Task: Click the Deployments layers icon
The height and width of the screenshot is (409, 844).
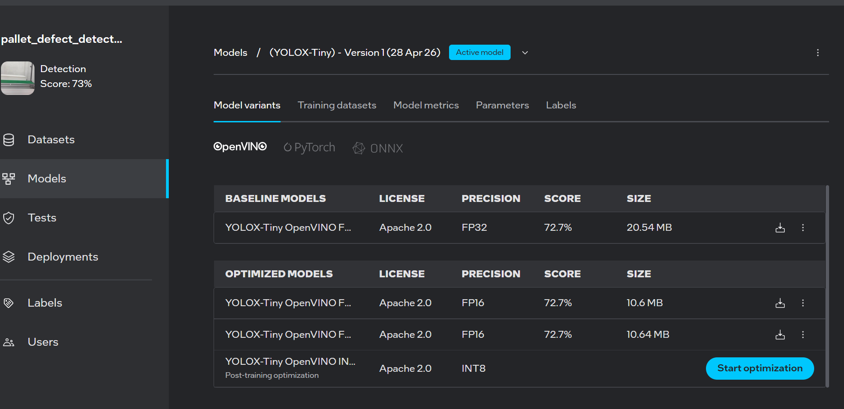Action: coord(8,257)
